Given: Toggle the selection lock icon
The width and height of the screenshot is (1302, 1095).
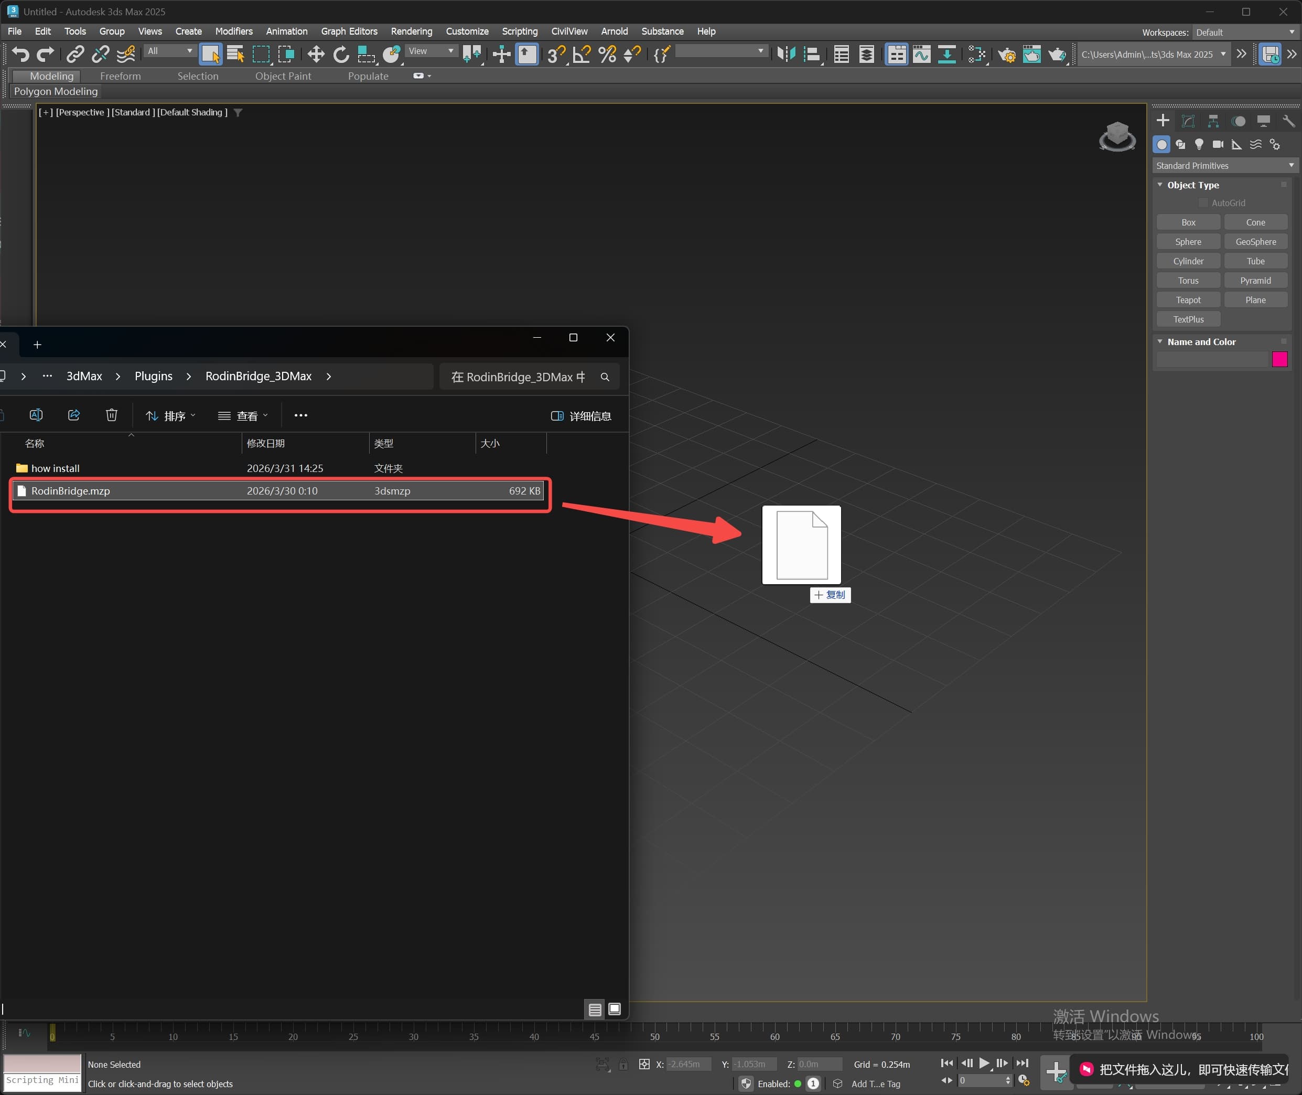Looking at the screenshot, I should click(623, 1065).
